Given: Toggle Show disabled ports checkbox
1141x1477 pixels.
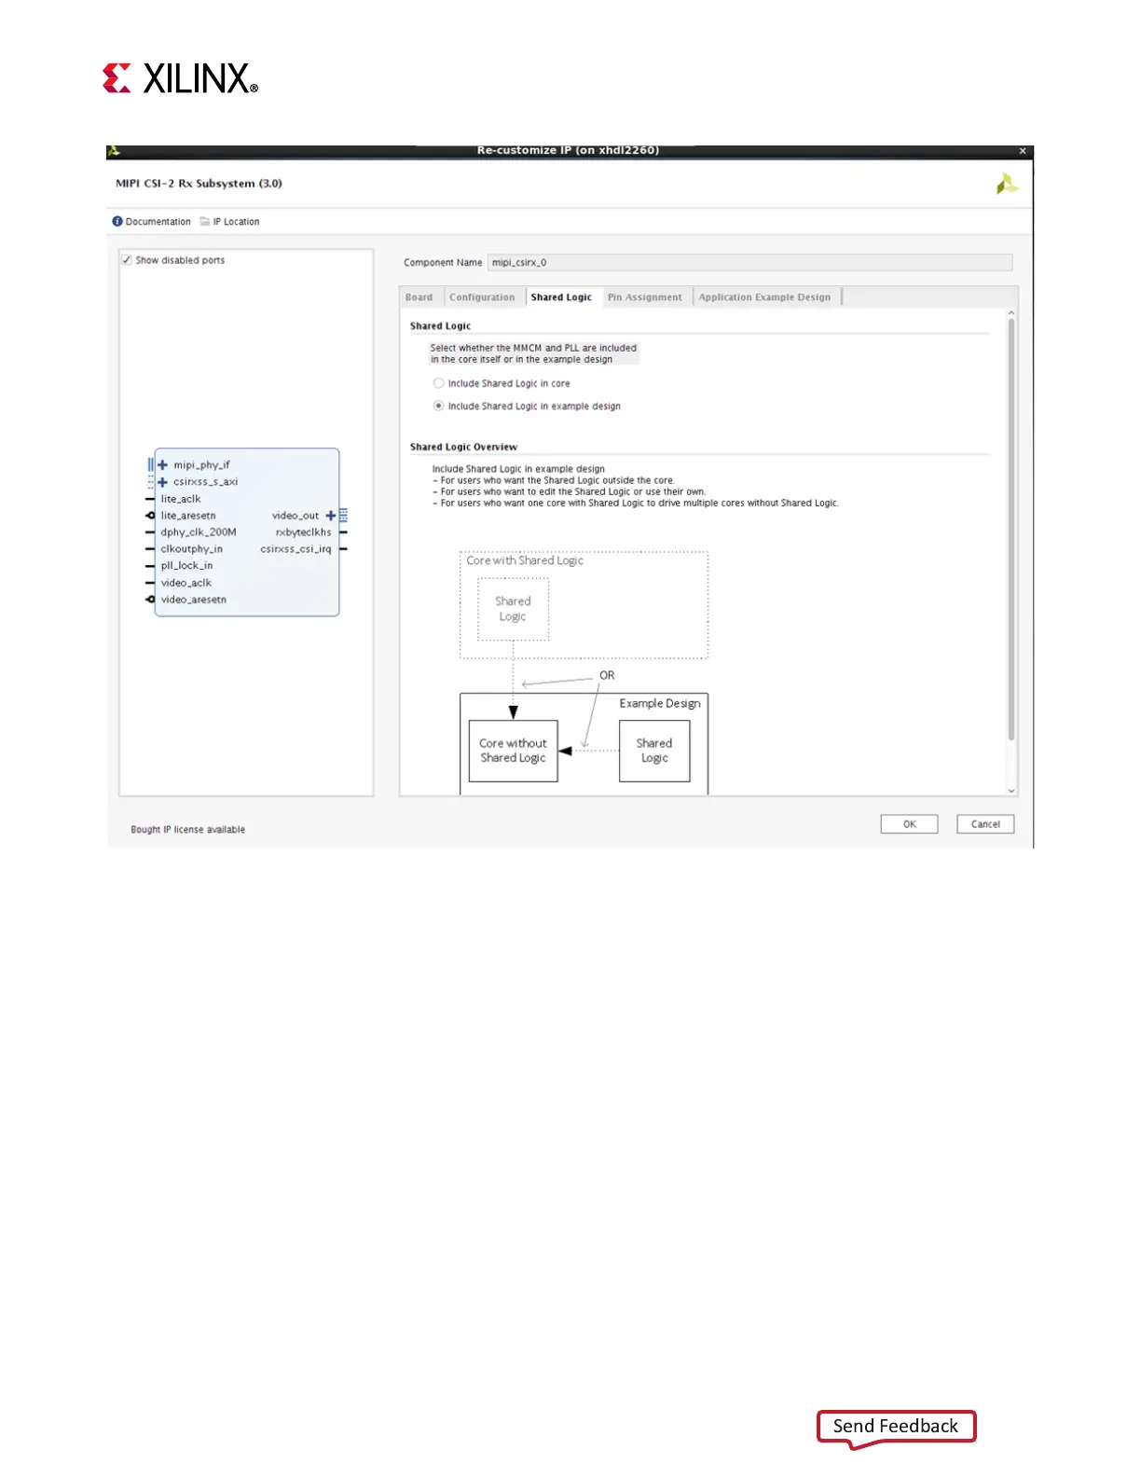Looking at the screenshot, I should [127, 260].
